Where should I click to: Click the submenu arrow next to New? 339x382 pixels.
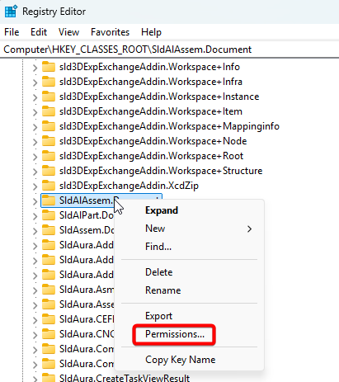click(x=249, y=229)
